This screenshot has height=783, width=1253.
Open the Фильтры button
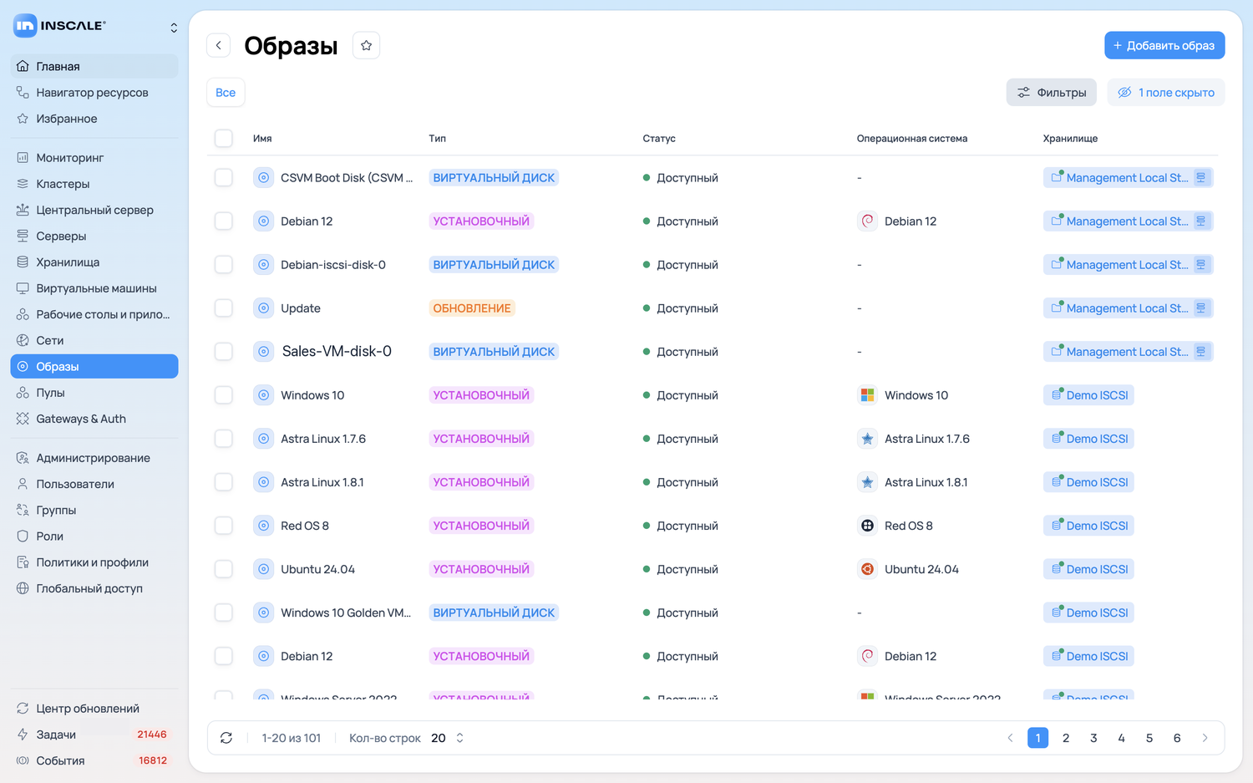coord(1051,93)
